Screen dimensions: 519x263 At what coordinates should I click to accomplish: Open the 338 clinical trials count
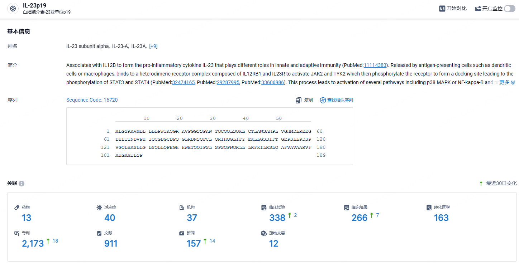tap(277, 218)
